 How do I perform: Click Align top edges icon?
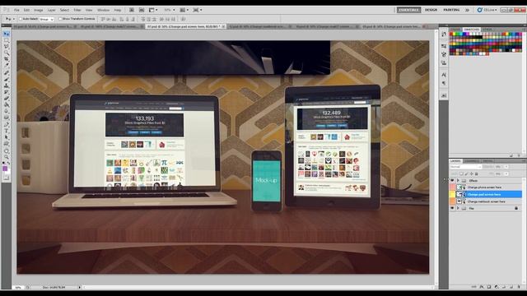pyautogui.click(x=103, y=19)
